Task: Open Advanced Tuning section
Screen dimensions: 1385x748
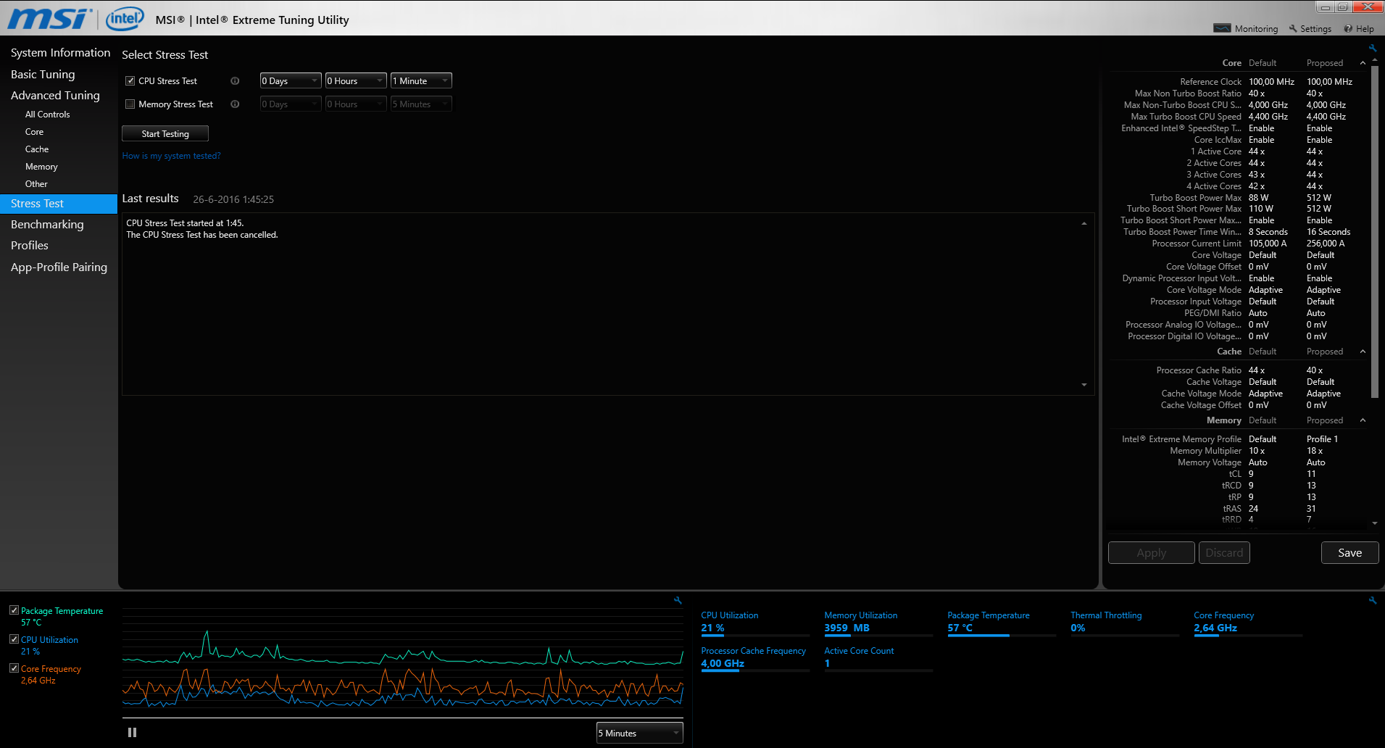Action: pyautogui.click(x=55, y=96)
